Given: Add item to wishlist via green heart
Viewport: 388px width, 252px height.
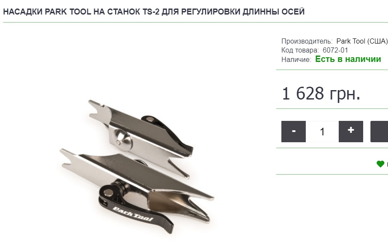Looking at the screenshot, I should tap(380, 164).
